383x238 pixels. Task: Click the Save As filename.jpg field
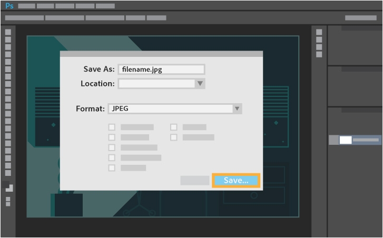point(161,70)
